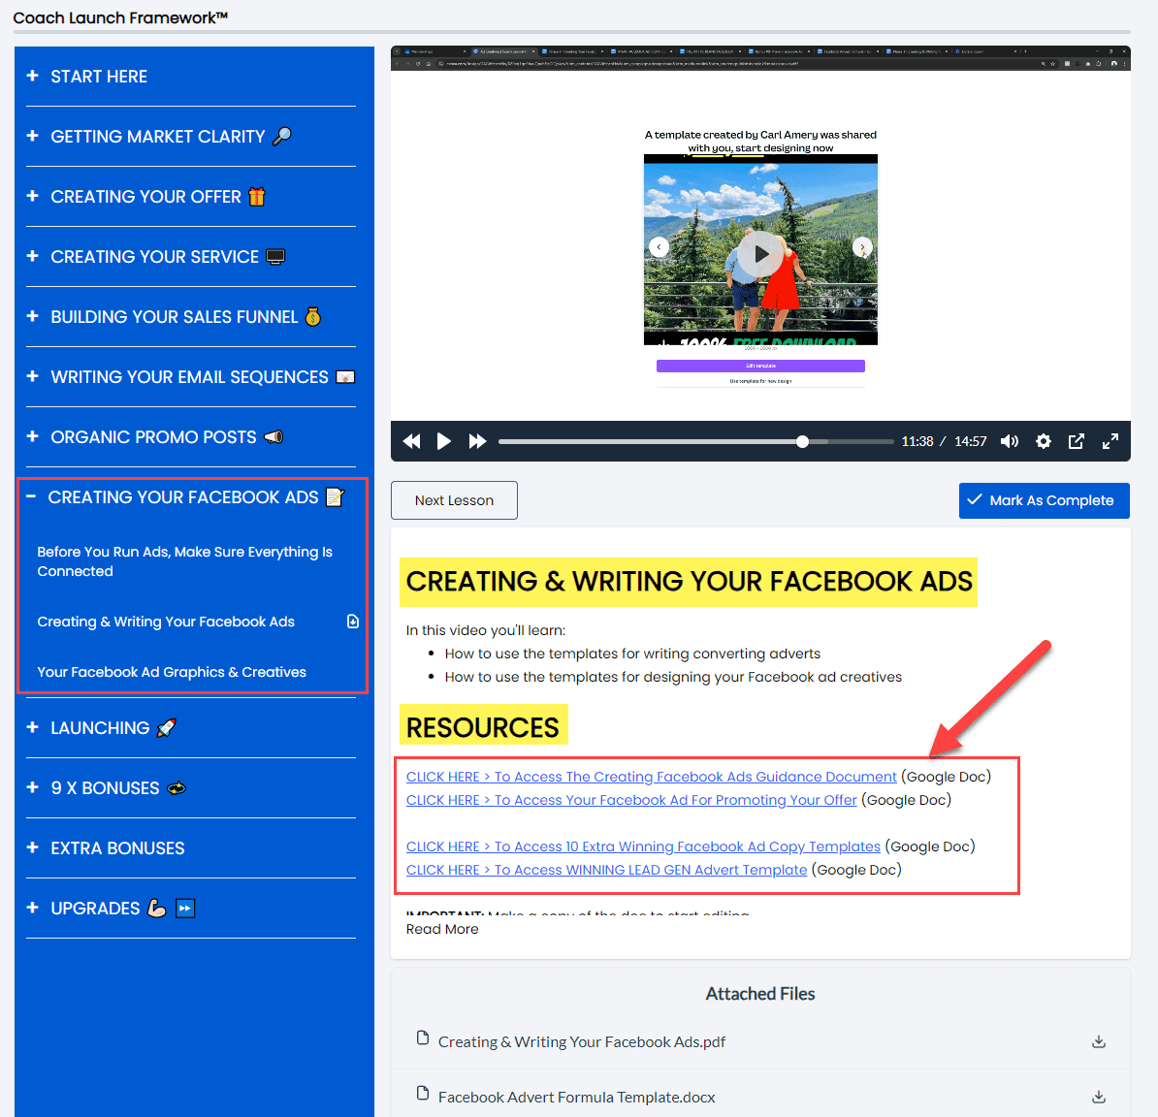Click the Next Lesson button
This screenshot has height=1117, width=1158.
[x=454, y=500]
